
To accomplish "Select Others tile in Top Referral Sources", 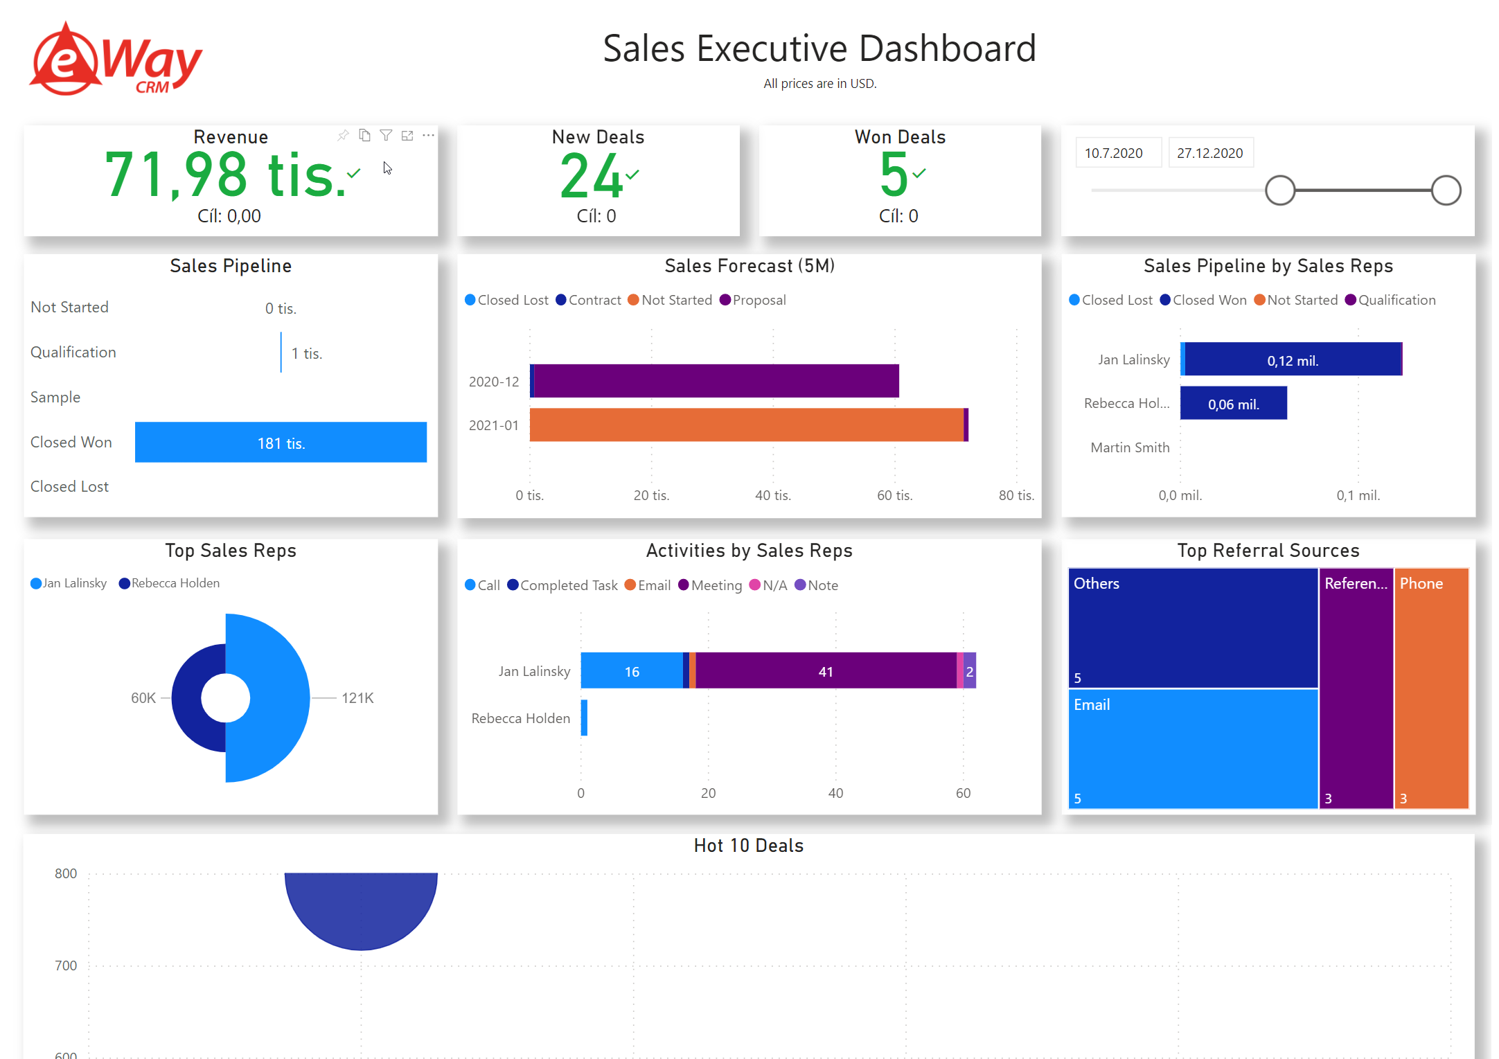I will coord(1193,628).
